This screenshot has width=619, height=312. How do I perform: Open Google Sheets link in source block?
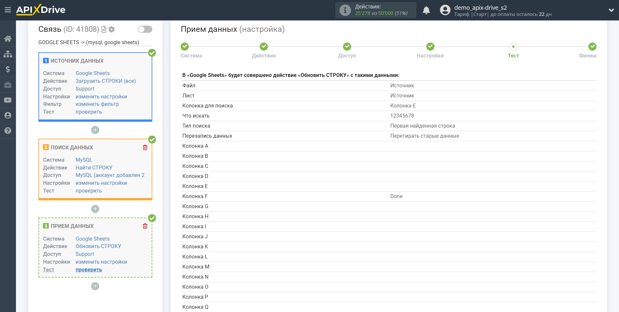click(x=92, y=73)
